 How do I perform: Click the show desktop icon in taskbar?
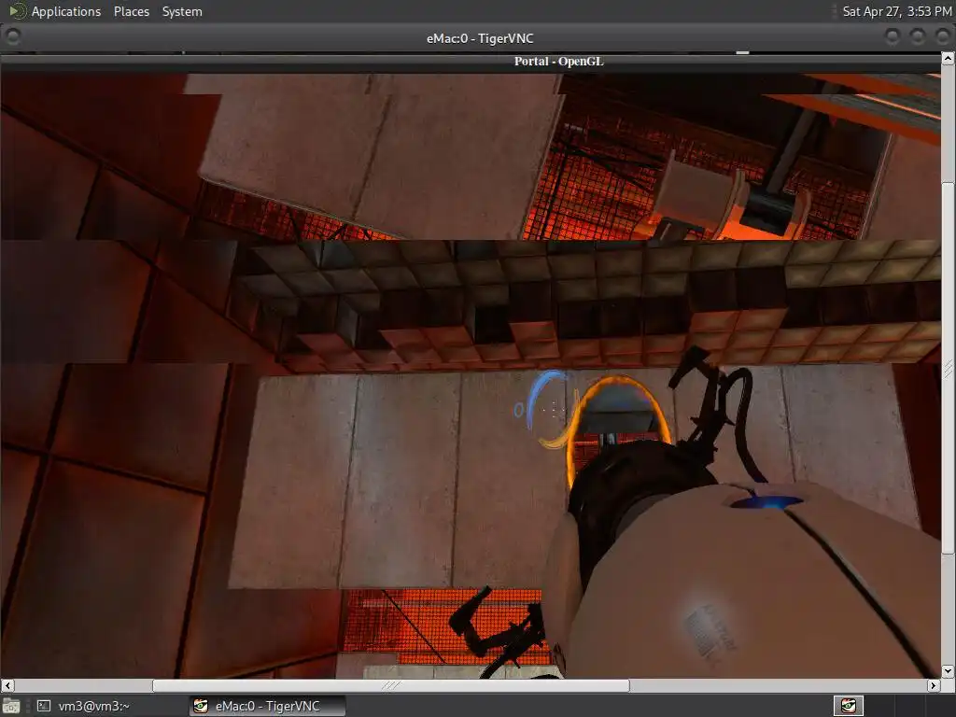click(11, 706)
